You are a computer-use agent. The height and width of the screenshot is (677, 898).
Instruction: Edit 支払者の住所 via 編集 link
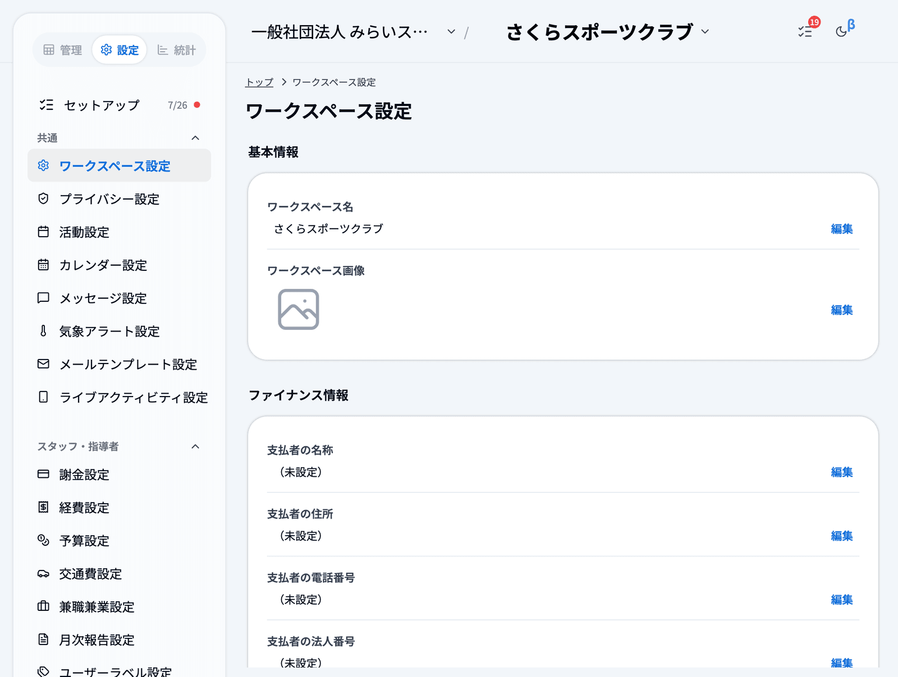pos(841,536)
